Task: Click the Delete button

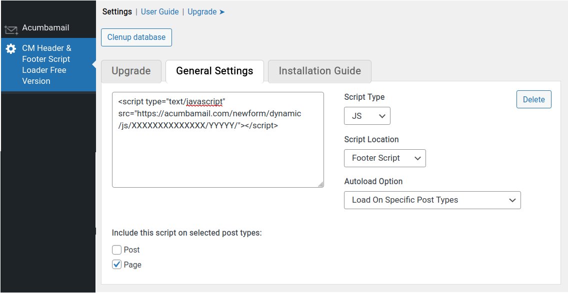Action: (533, 99)
